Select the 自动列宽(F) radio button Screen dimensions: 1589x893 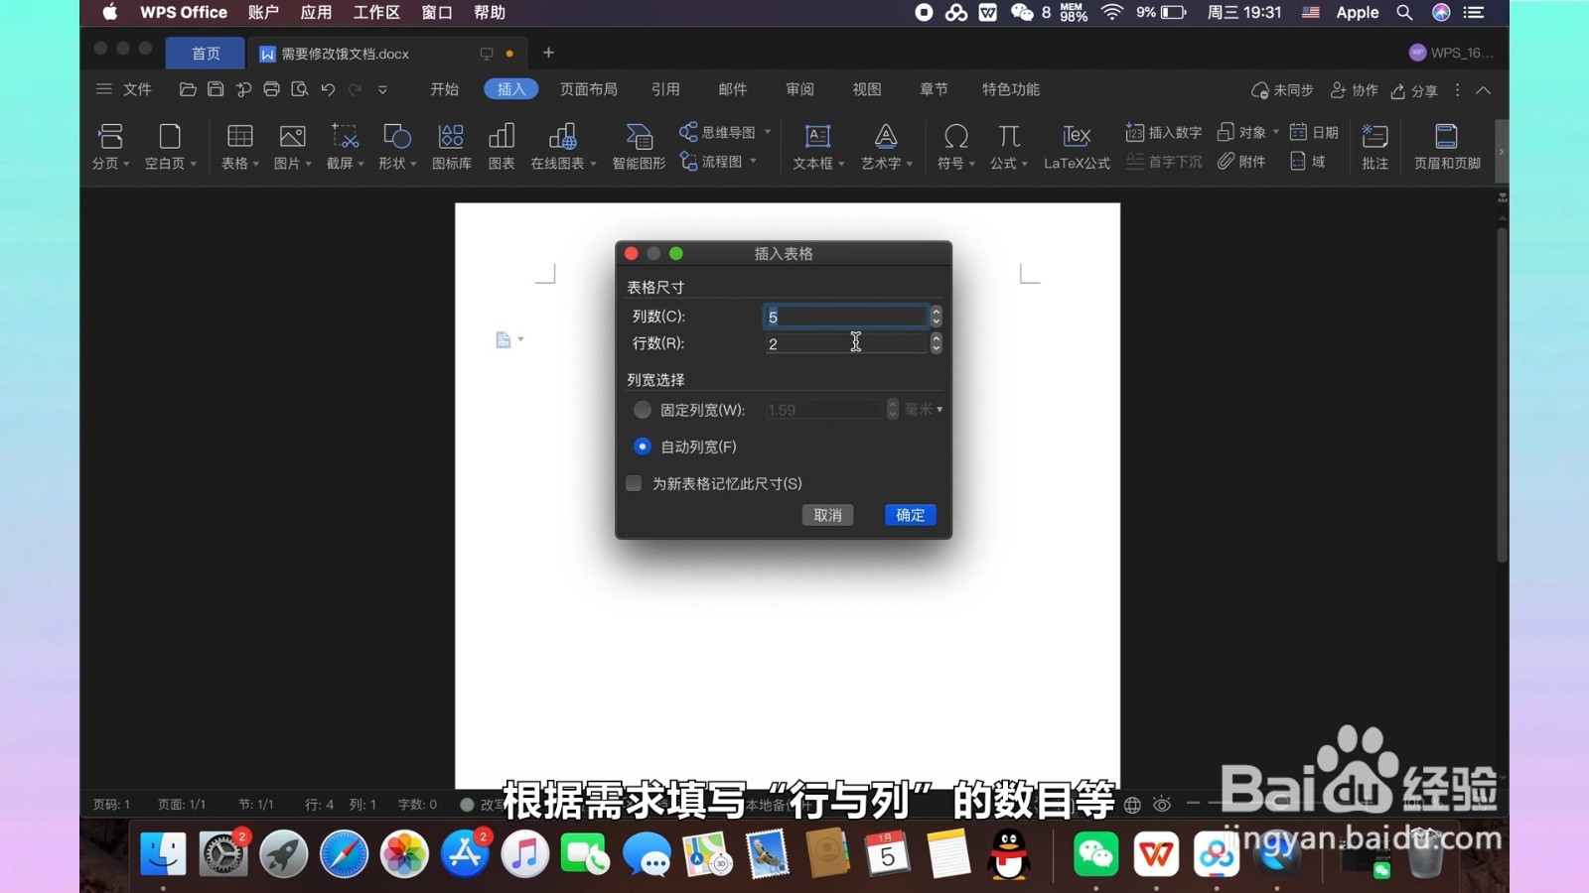(x=642, y=446)
